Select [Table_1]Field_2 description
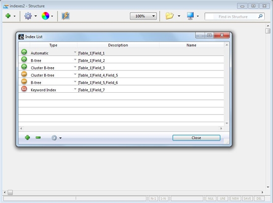The height and width of the screenshot is (203, 273). [92, 60]
